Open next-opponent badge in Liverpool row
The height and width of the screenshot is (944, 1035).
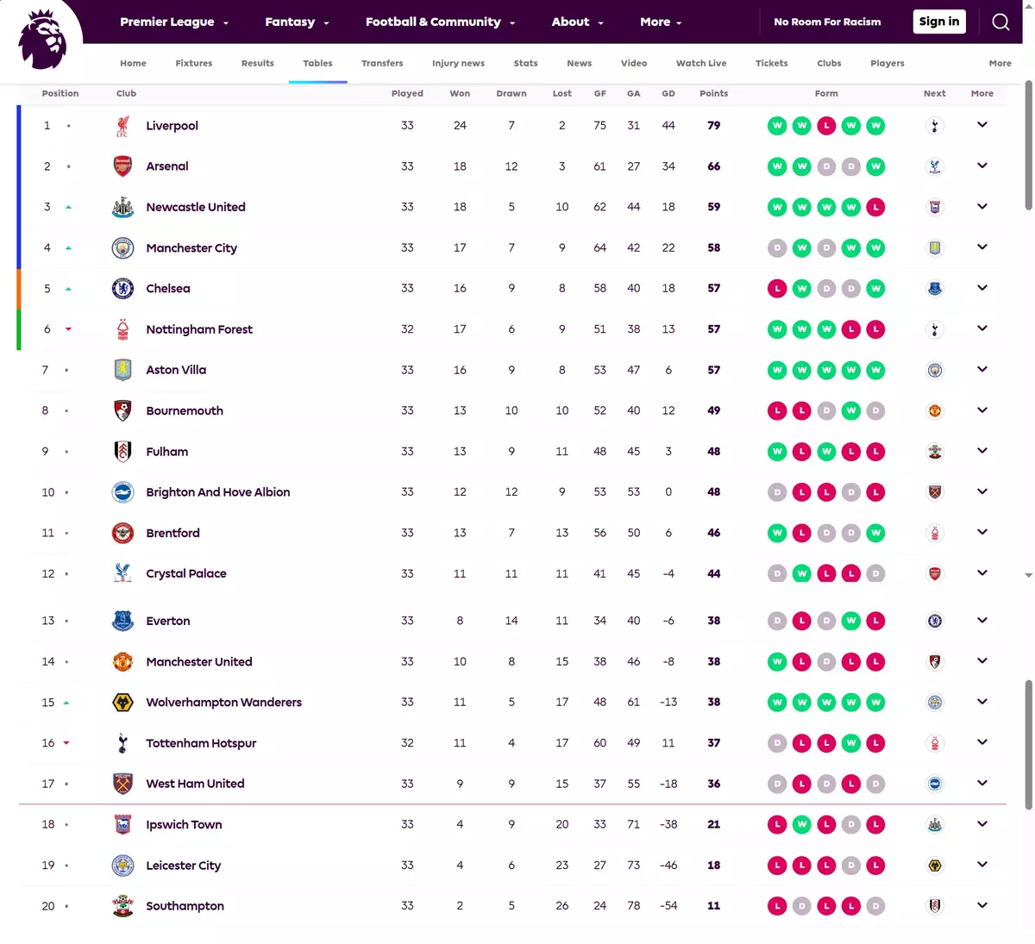(934, 126)
